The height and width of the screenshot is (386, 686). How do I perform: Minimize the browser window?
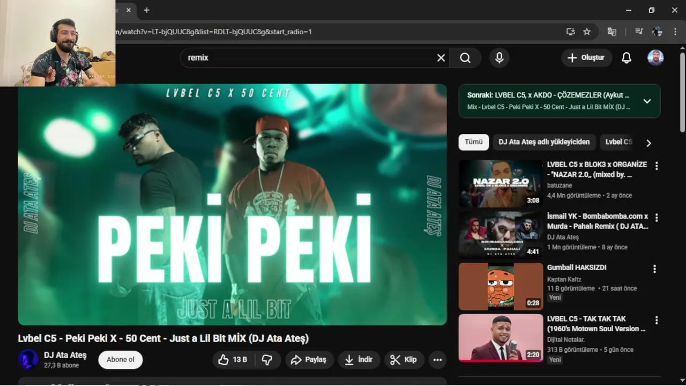(628, 10)
